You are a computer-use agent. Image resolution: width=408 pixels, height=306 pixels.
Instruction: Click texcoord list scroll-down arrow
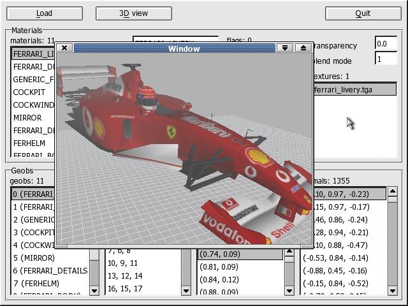click(x=289, y=291)
